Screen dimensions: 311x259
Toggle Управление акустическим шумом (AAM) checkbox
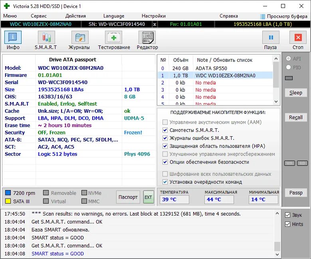point(165,122)
